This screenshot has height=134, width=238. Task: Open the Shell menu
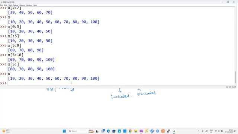(10, 5)
